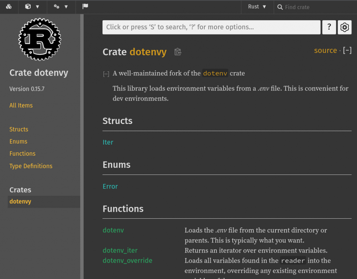Click the feature flags icon

[x=85, y=7]
